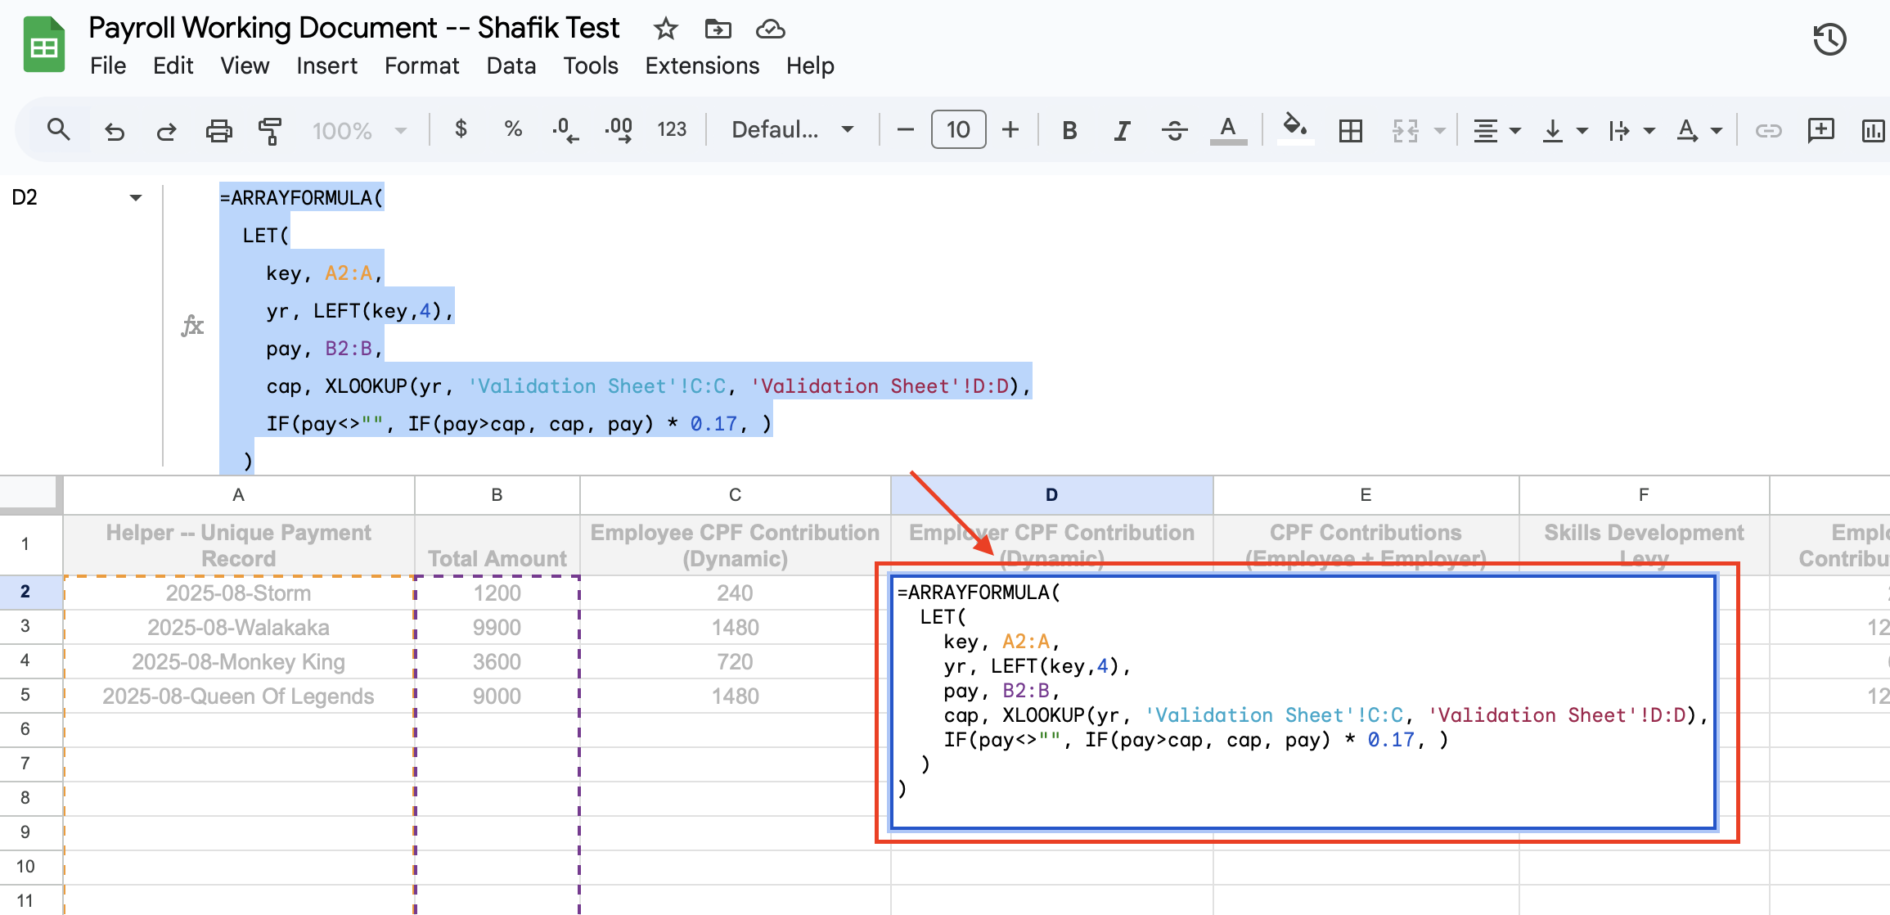This screenshot has height=915, width=1890.
Task: Open horizontal align dropdown
Action: click(x=1496, y=130)
